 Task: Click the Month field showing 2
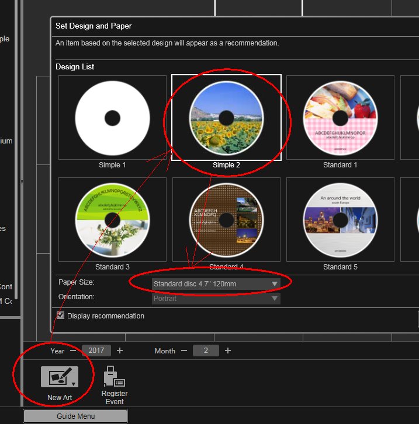click(206, 351)
